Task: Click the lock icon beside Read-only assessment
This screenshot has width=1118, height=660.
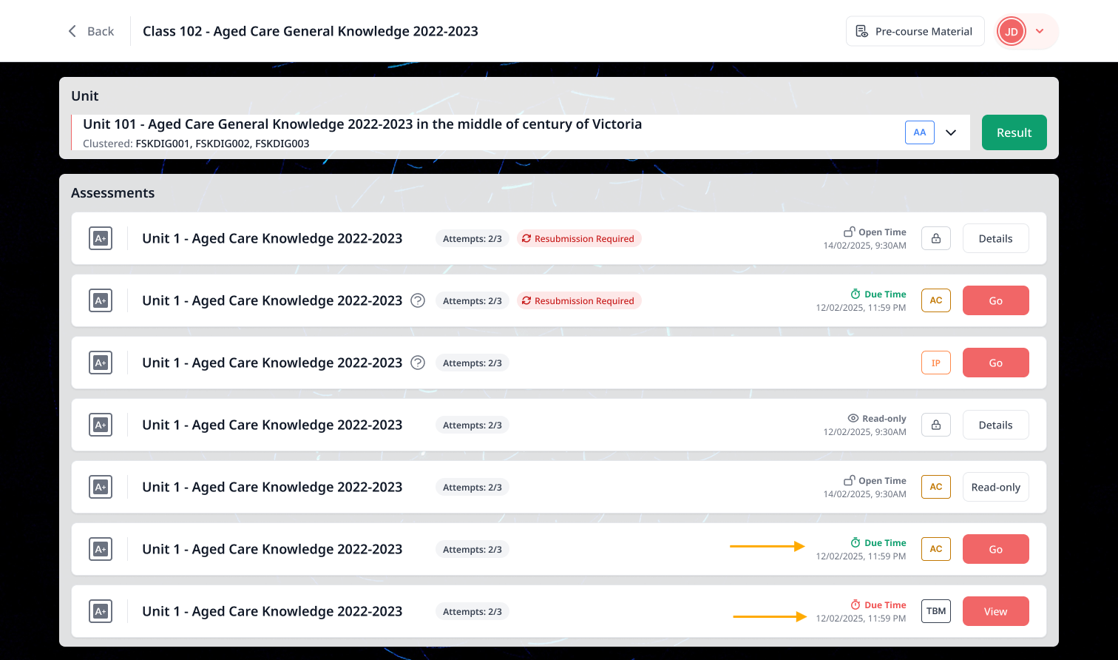Action: (936, 425)
